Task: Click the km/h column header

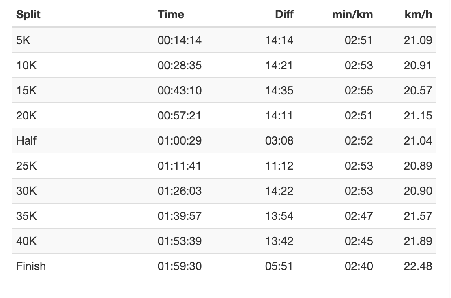Action: coord(418,15)
